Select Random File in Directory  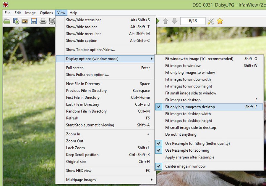coord(105,111)
